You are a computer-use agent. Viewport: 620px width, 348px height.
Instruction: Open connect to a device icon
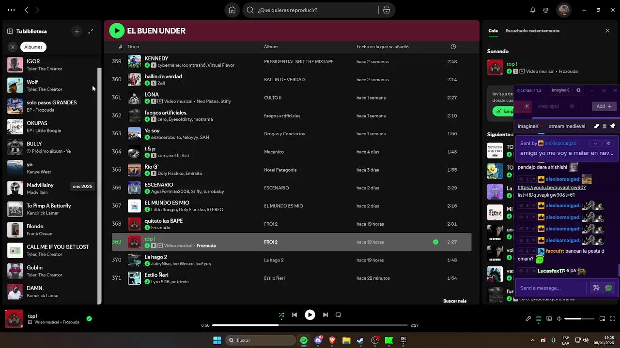coord(549,319)
